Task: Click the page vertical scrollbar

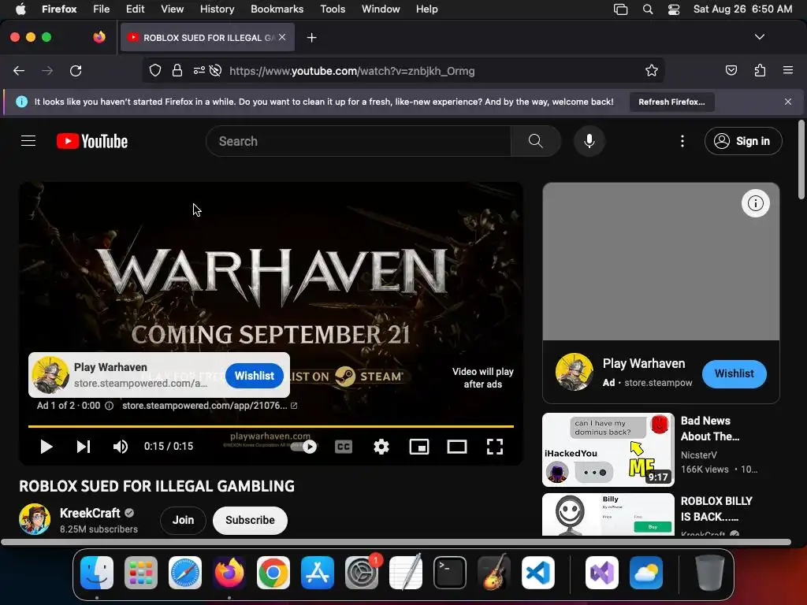Action: 801,159
